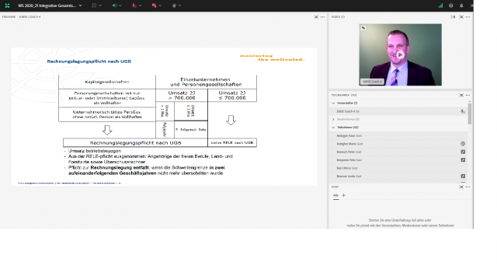Select first attendee Akdogan Kaan
The height and width of the screenshot is (280, 497).
coord(398,135)
